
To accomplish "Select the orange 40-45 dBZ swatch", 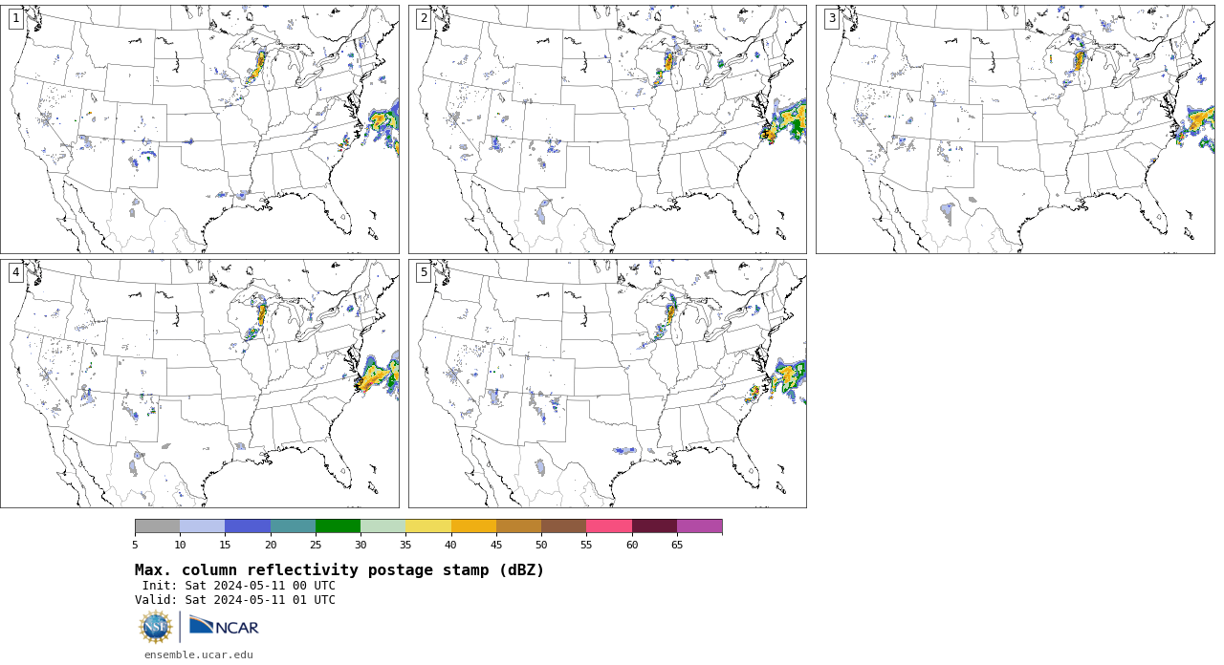I will coord(473,526).
